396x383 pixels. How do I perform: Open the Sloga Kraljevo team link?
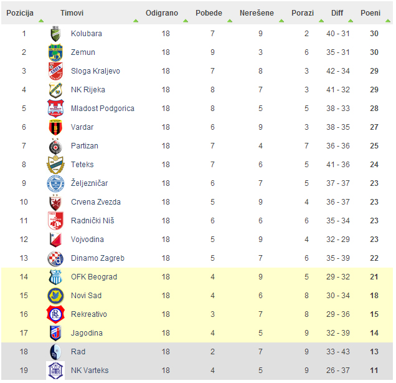point(95,71)
